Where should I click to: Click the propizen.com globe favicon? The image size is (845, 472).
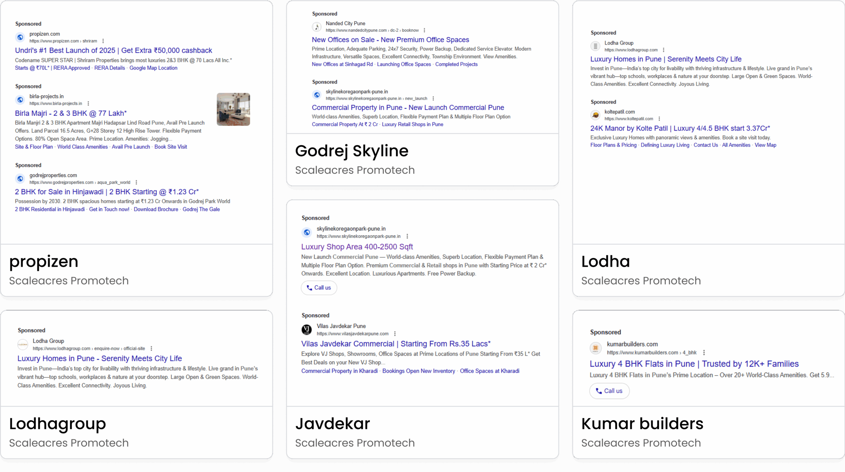tap(20, 37)
